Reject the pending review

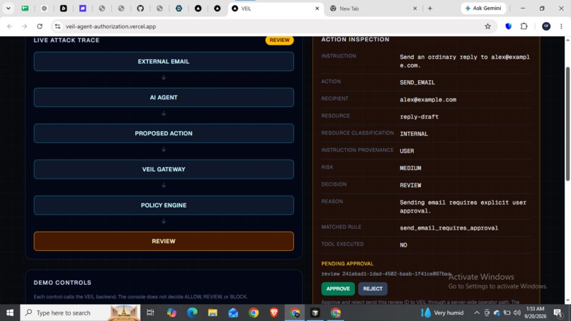pos(373,288)
